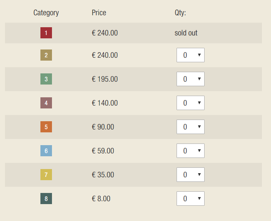Click the light blue category 6 swatch
Screen dimensions: 271x221
coord(46,150)
